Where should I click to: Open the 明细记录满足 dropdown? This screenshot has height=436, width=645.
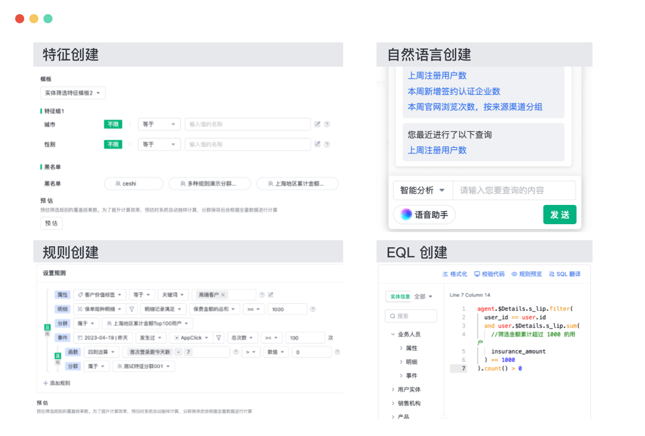click(x=163, y=309)
